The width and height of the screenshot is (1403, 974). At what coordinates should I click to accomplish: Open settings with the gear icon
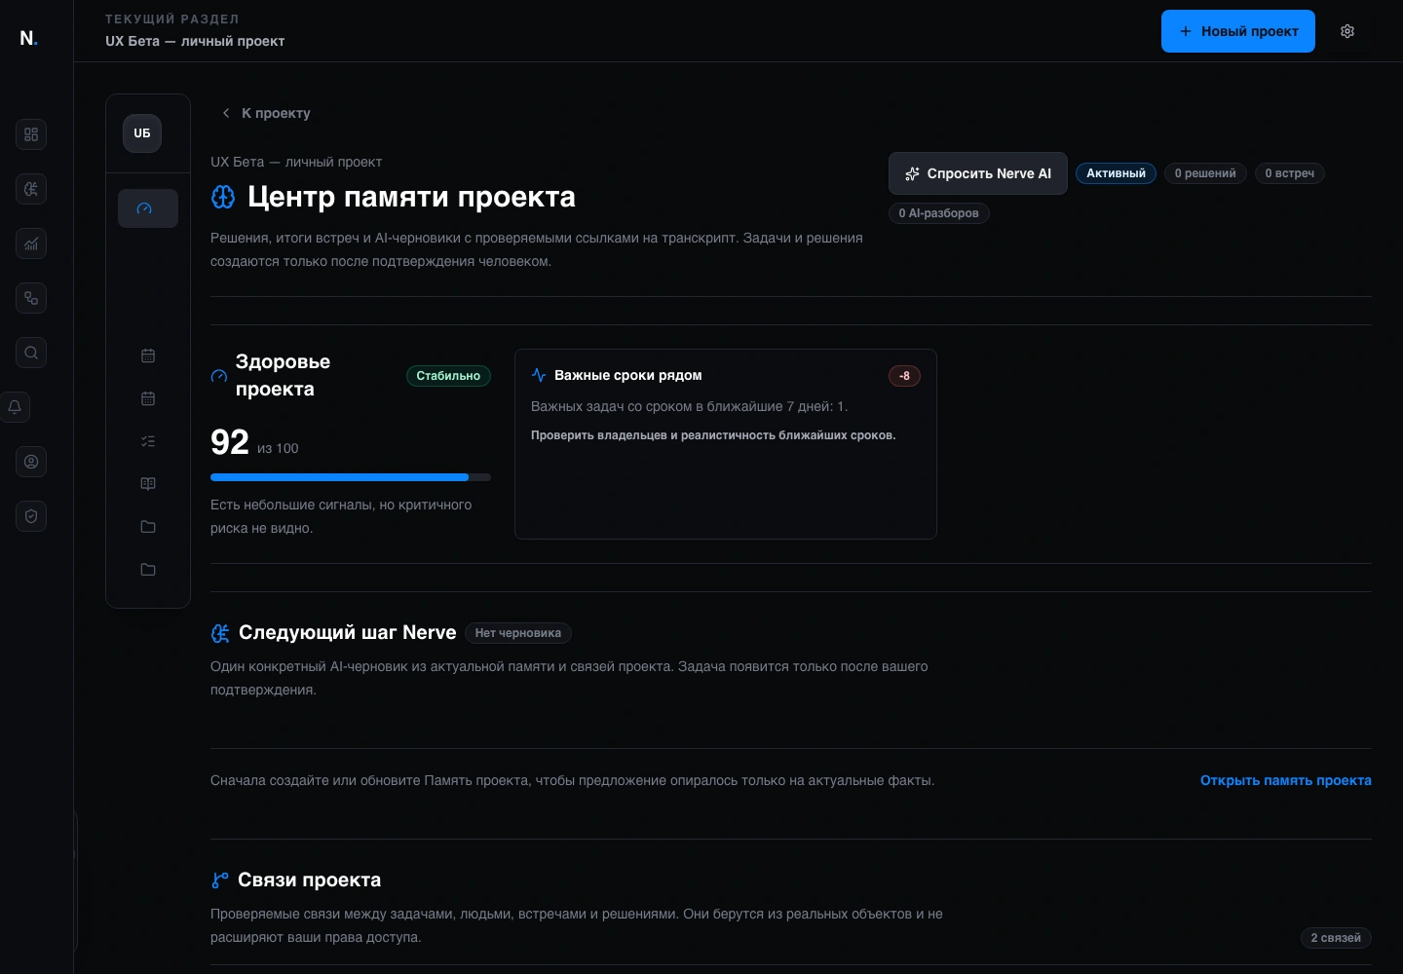coord(1347,31)
